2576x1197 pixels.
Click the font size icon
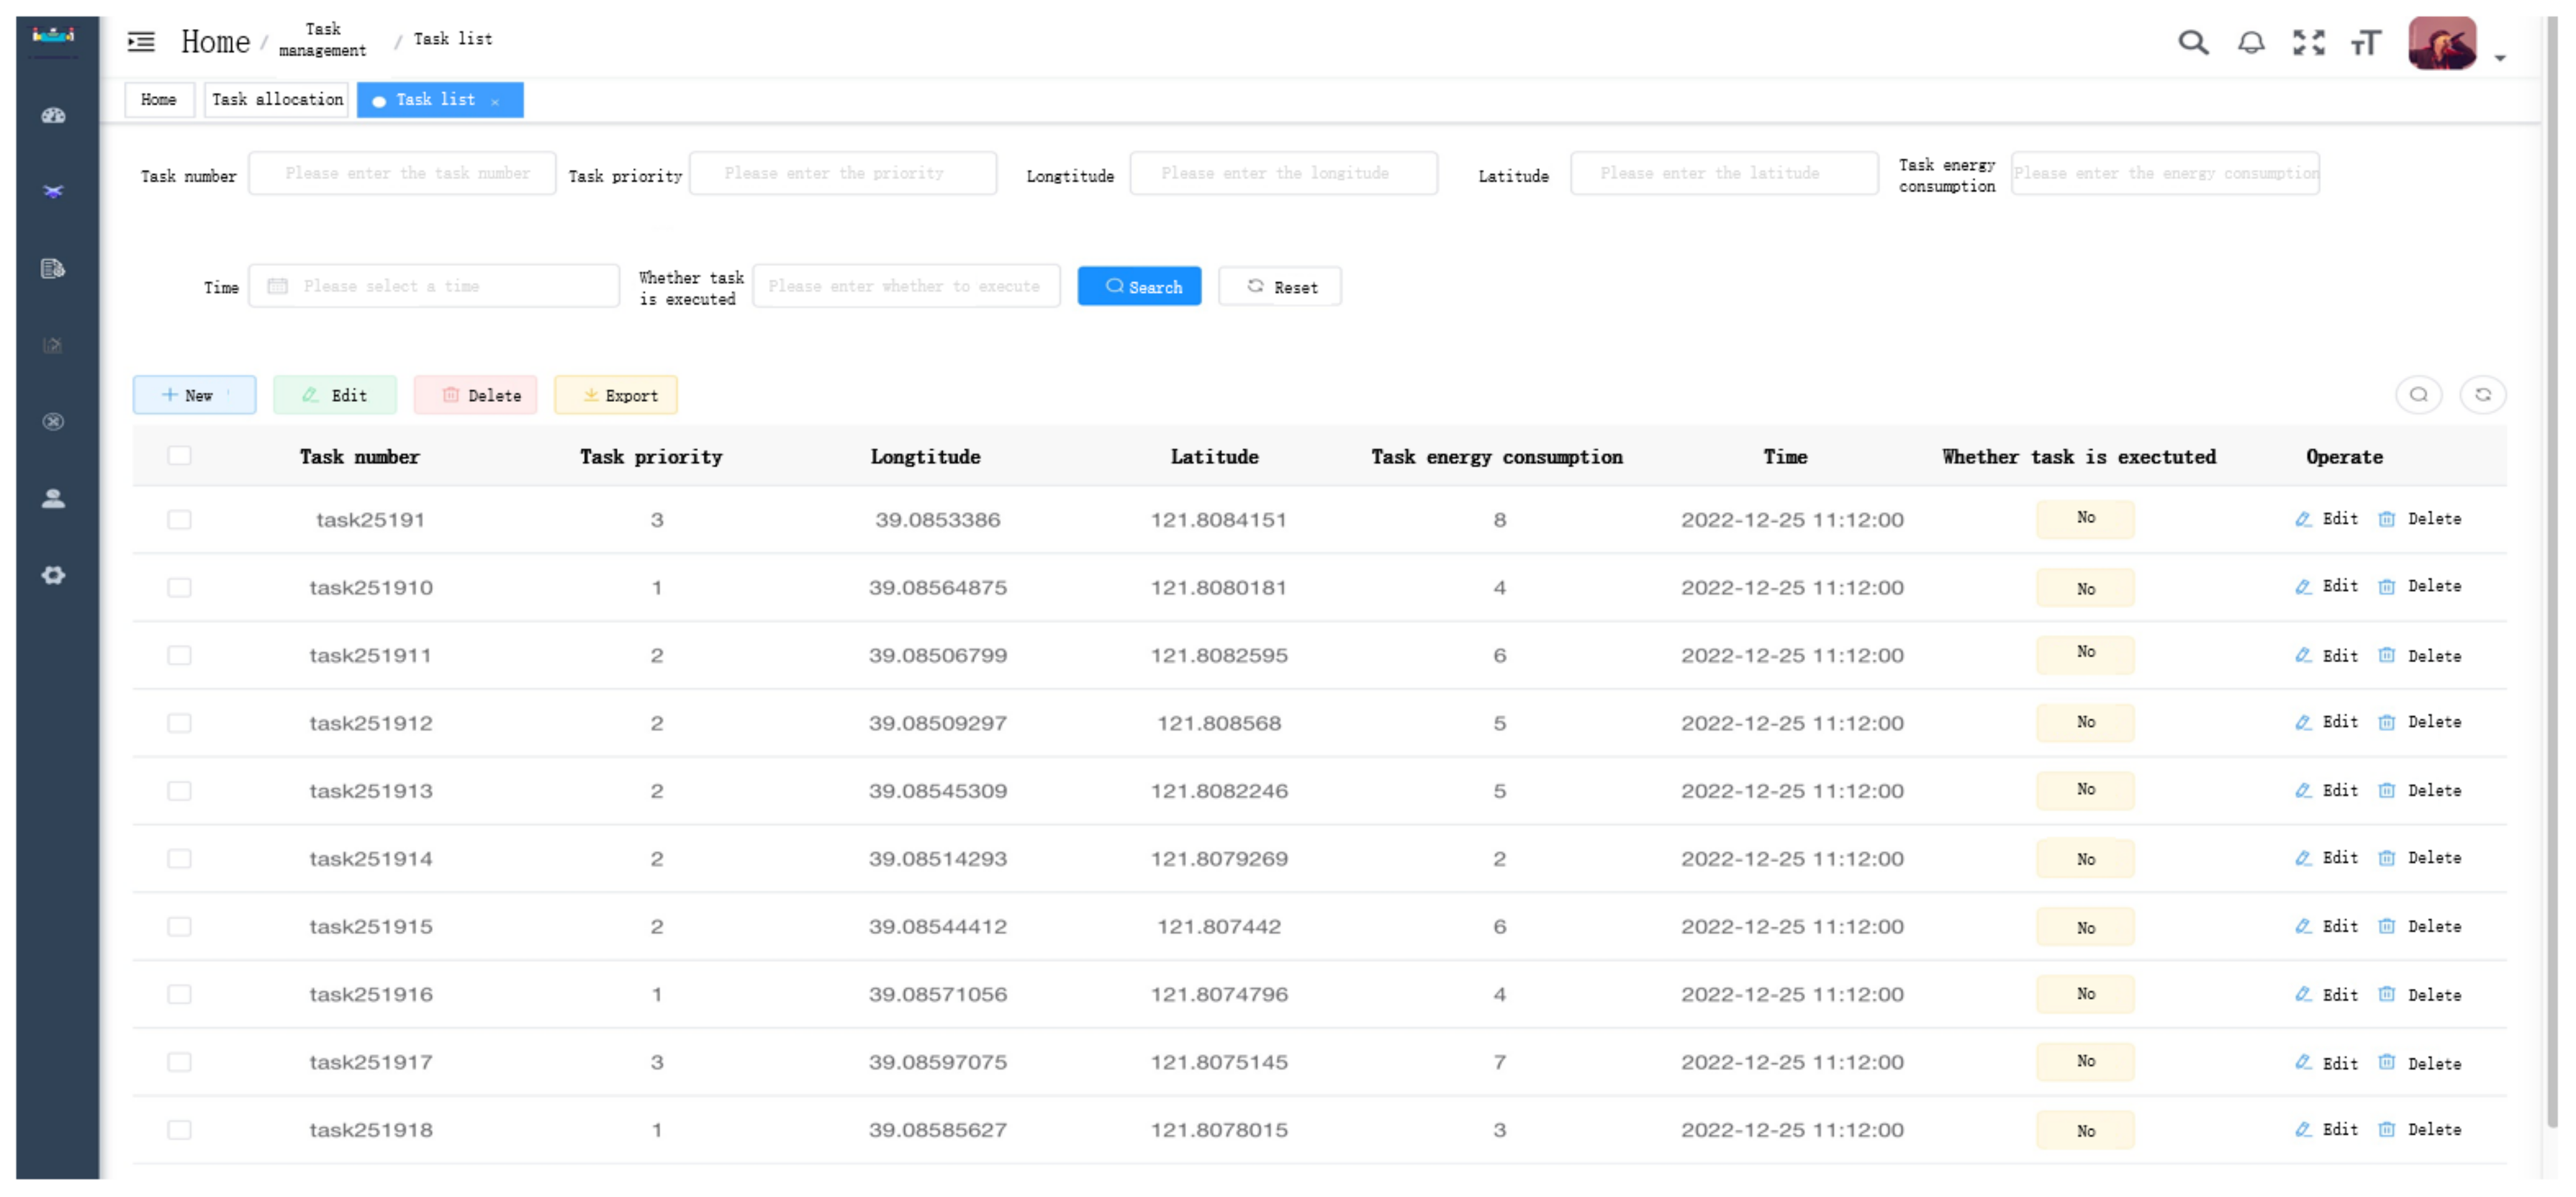pos(2365,42)
